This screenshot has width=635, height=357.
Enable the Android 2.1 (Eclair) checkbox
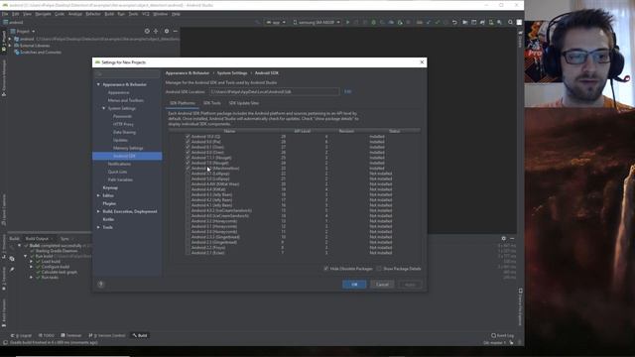188,253
